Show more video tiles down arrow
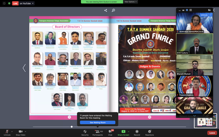The image size is (219, 137). [x=195, y=116]
